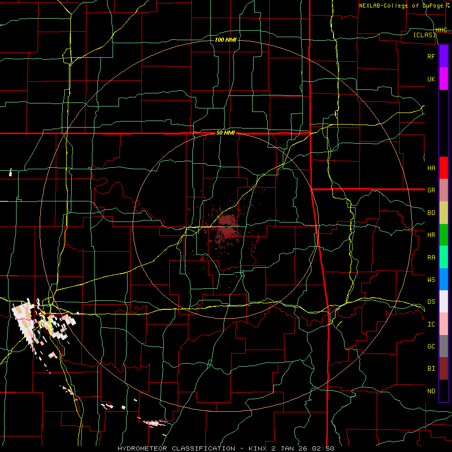
Task: Click the HHC product label
Action: [x=441, y=30]
